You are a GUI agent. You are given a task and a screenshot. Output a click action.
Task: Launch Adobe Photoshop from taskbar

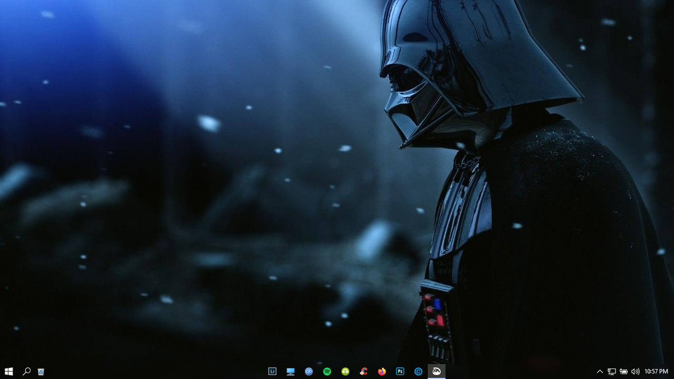point(400,372)
